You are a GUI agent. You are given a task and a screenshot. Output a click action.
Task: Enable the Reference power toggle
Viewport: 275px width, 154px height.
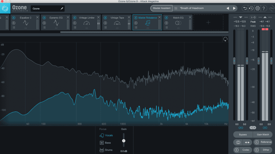coord(257,142)
